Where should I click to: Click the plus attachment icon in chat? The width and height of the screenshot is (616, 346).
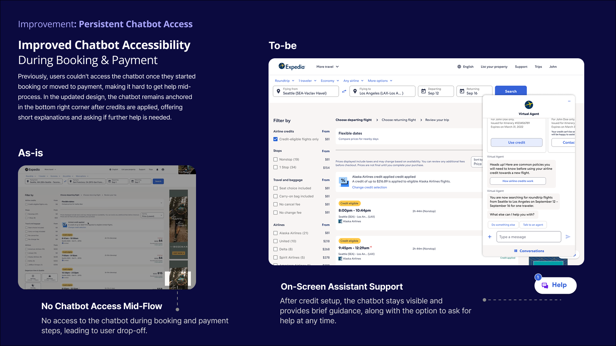click(x=490, y=237)
